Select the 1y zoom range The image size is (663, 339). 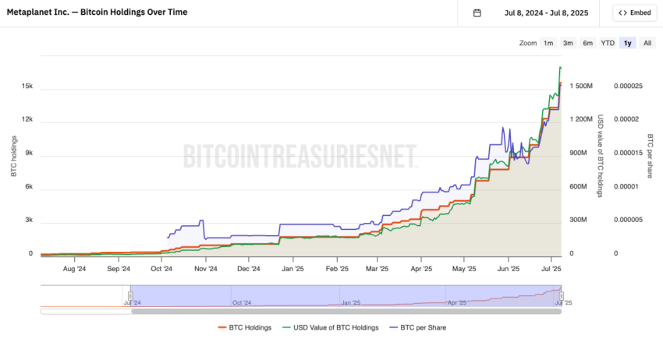point(627,43)
